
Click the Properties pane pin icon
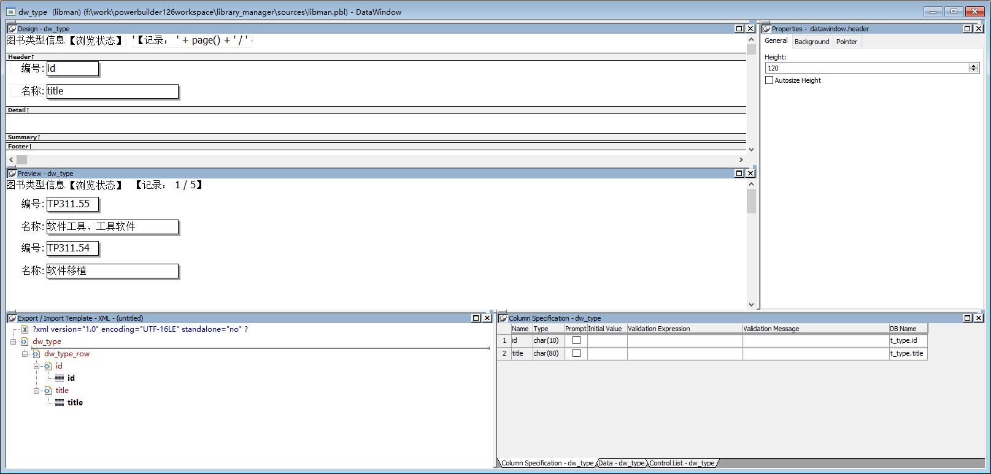[x=766, y=29]
